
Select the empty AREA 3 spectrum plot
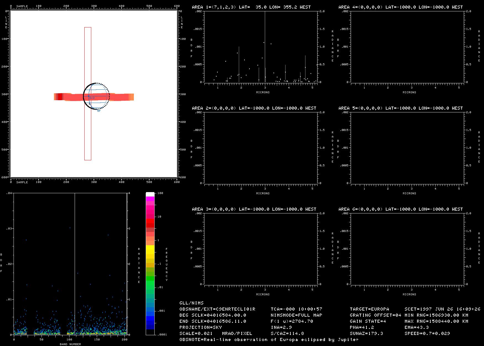(x=261, y=249)
